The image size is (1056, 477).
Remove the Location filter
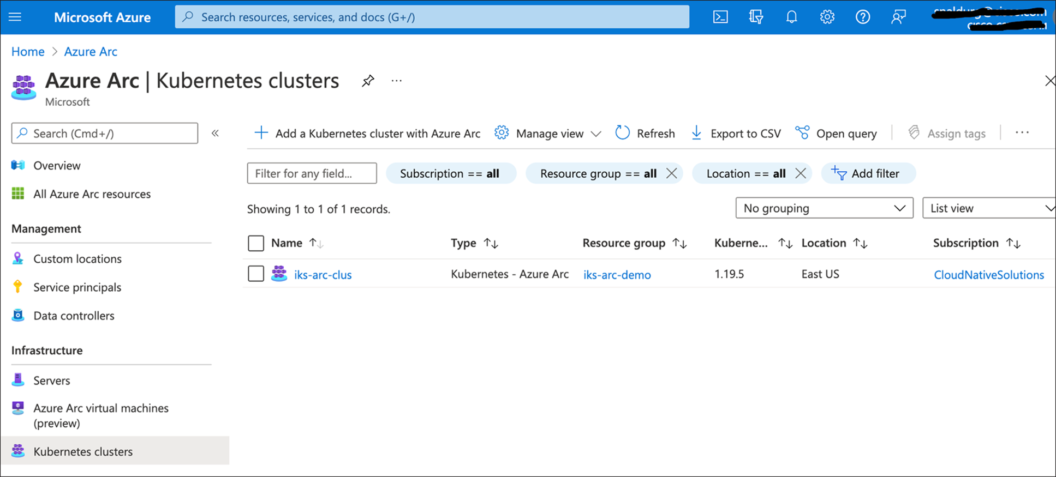pos(801,173)
